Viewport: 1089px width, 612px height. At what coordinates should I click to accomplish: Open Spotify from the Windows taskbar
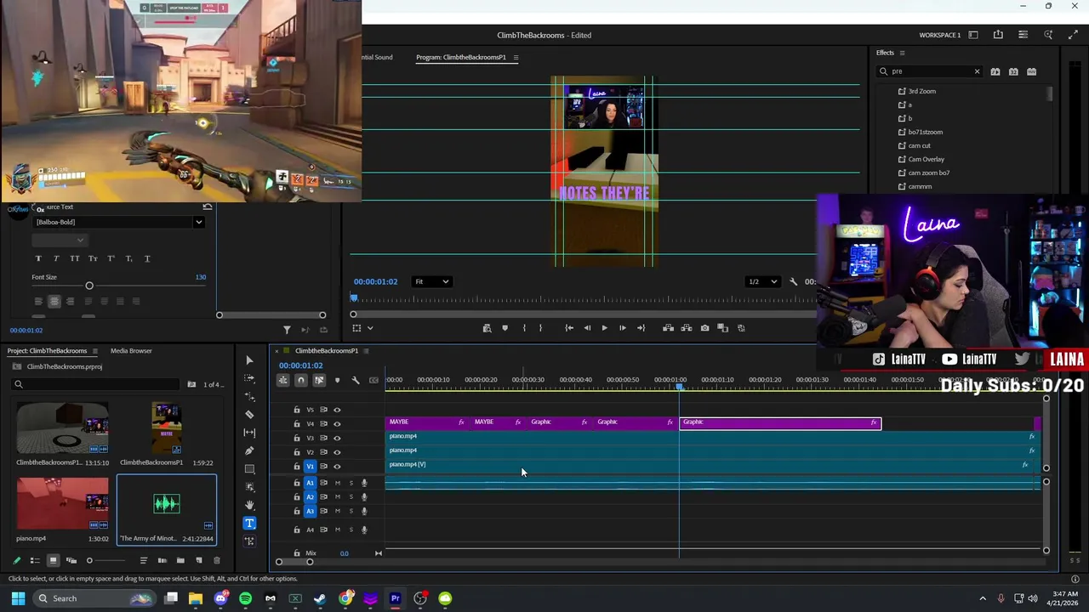tap(246, 598)
